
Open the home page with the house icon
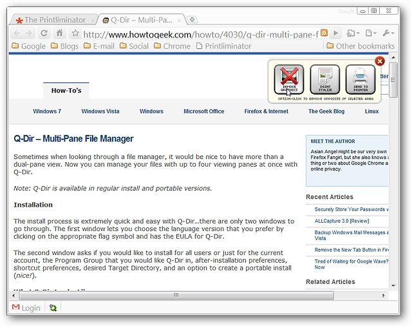point(60,33)
